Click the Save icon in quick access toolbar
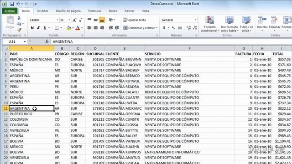Viewport: 292px width, 164px height. (12, 4)
